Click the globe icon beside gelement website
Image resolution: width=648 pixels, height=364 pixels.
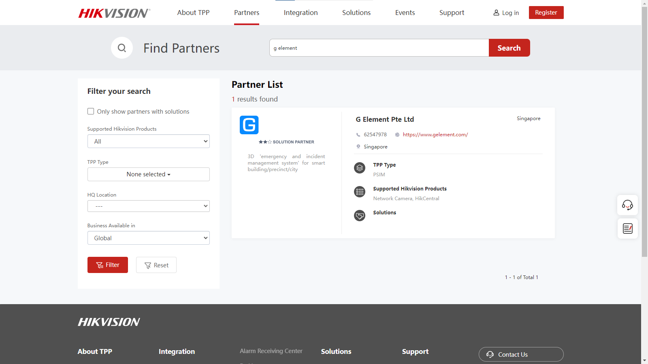pyautogui.click(x=397, y=135)
